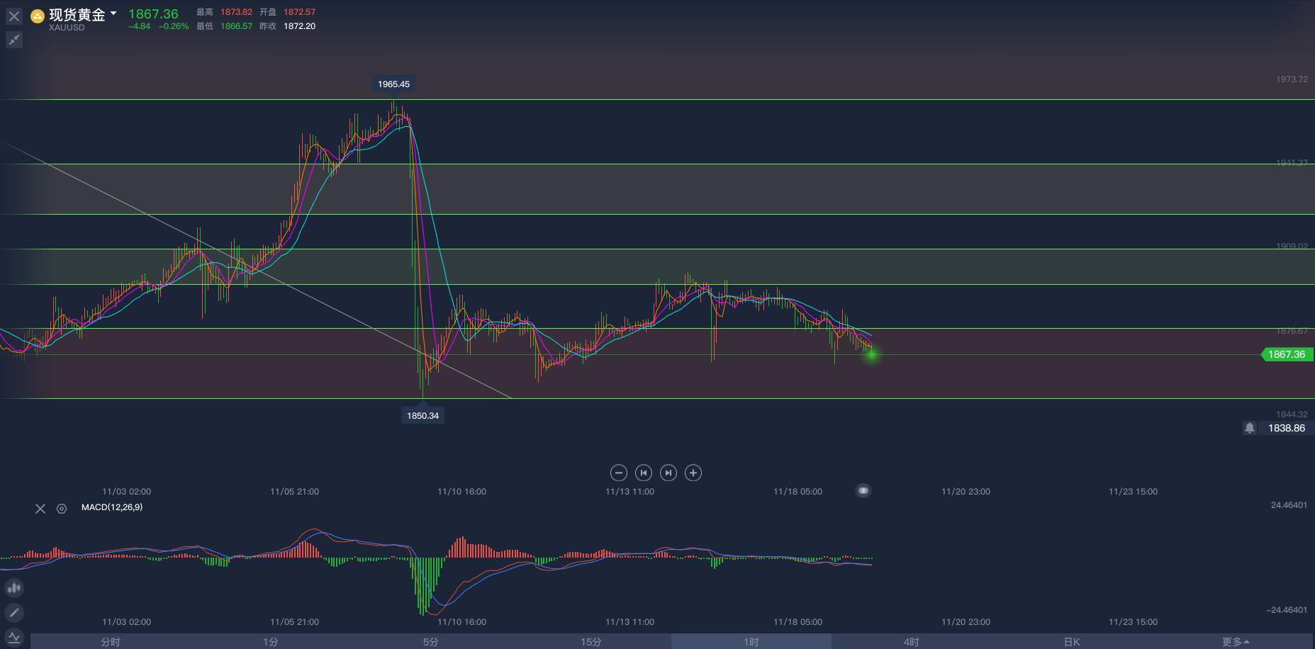Jump to the next candle

[x=668, y=473]
